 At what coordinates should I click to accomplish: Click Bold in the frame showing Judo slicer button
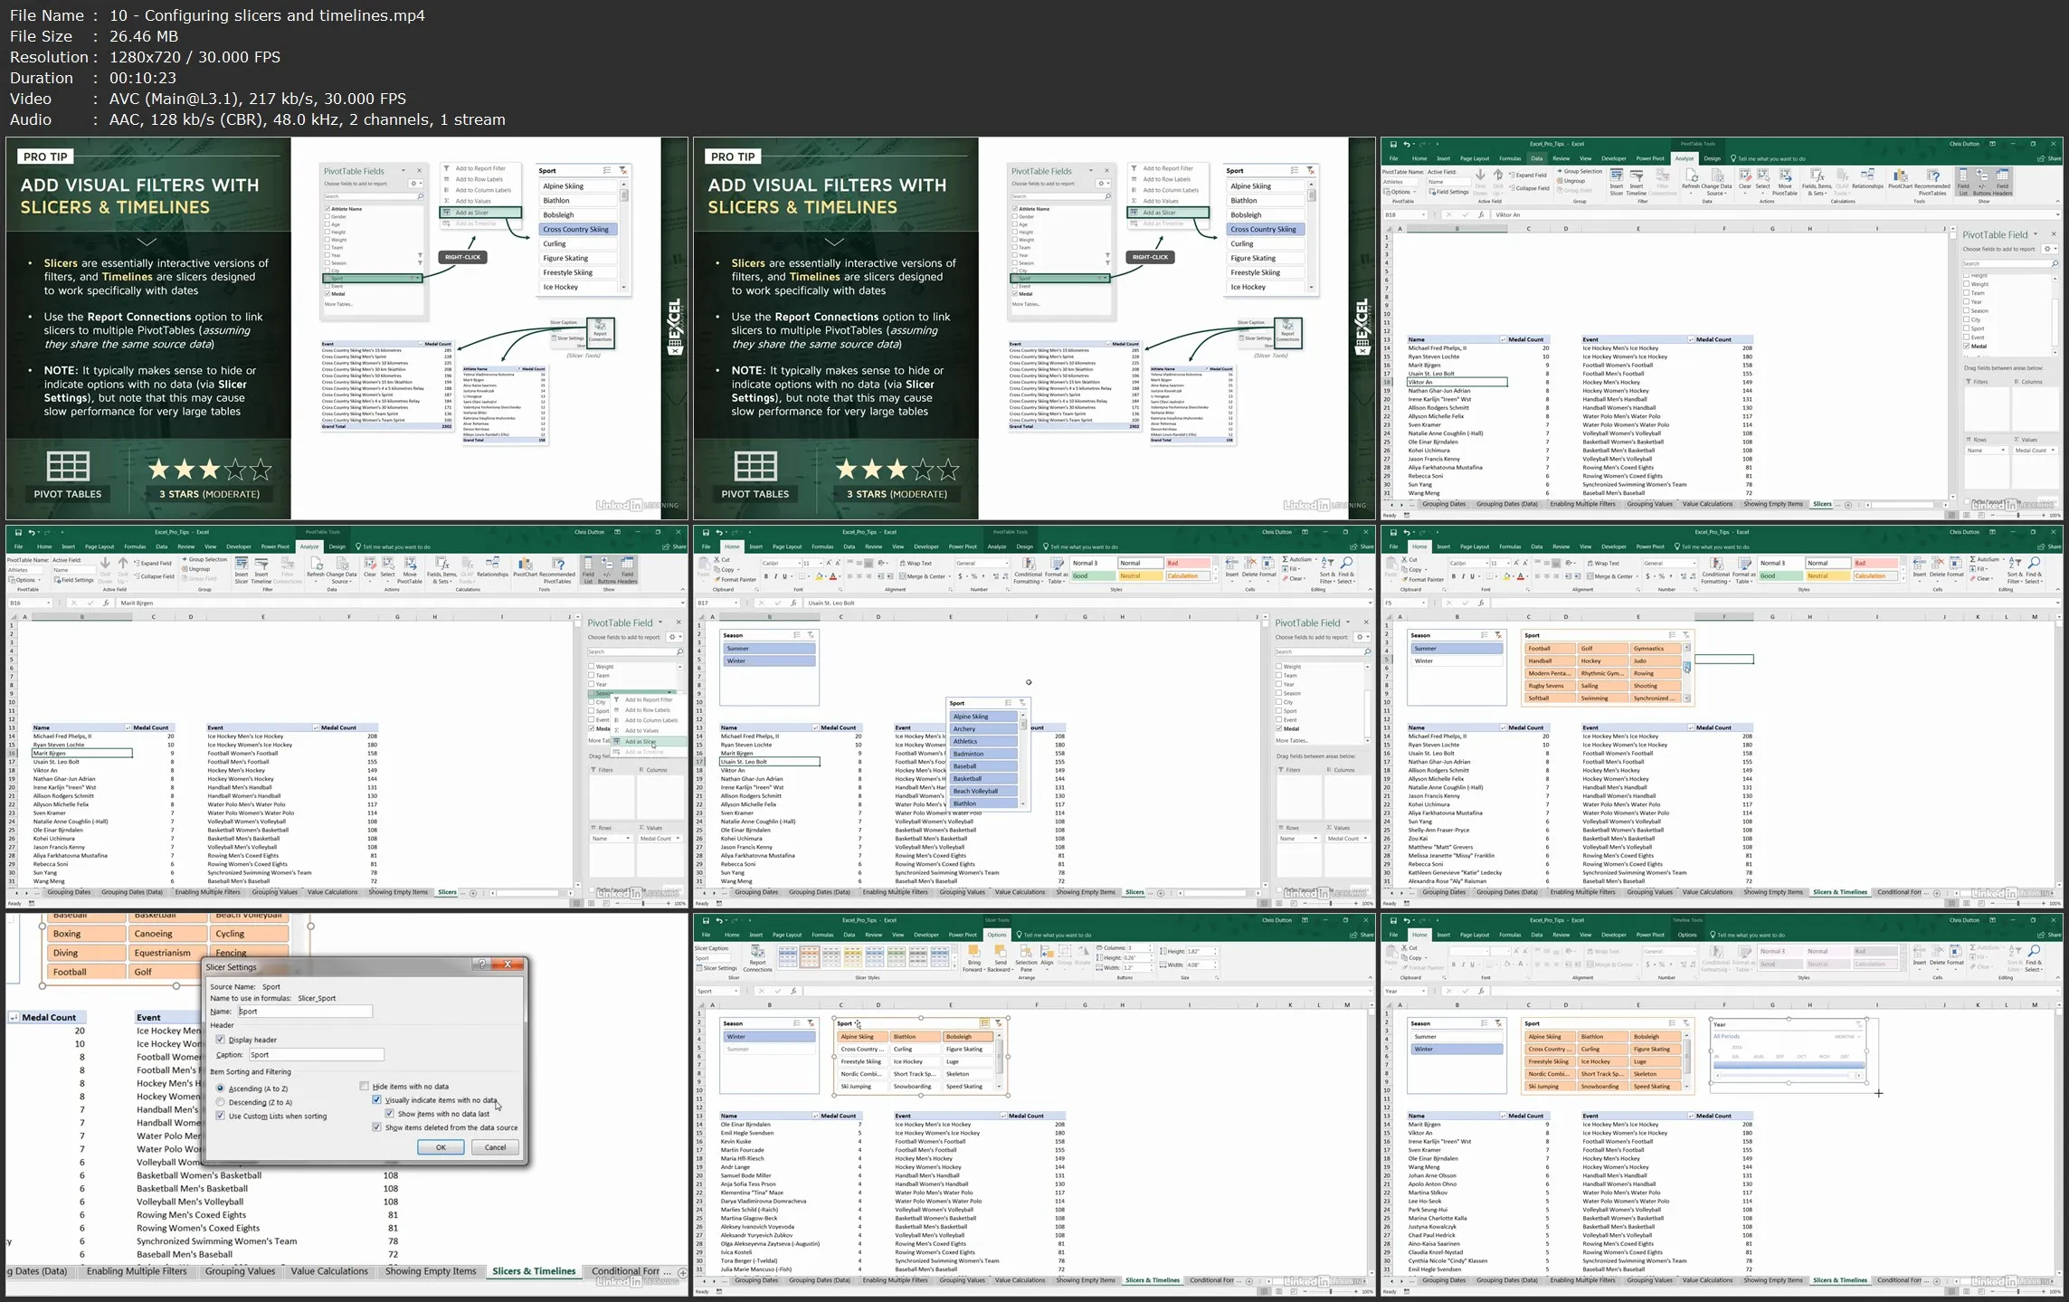coord(1454,576)
